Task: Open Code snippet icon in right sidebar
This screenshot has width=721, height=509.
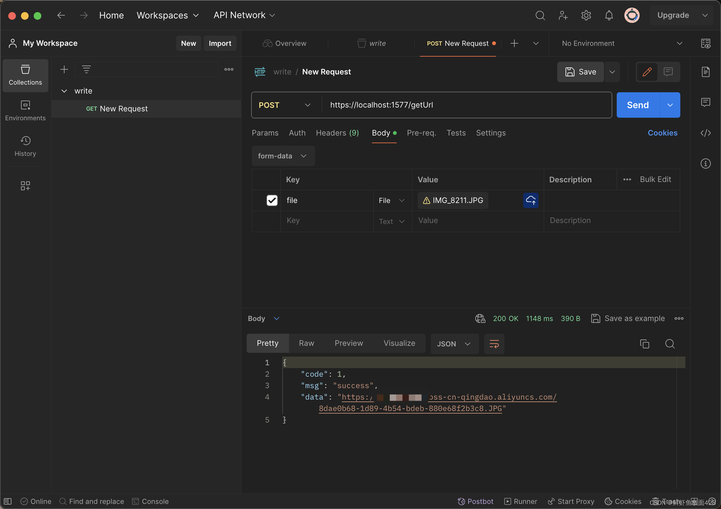Action: (705, 133)
